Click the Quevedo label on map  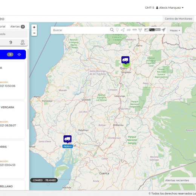coord(86,100)
